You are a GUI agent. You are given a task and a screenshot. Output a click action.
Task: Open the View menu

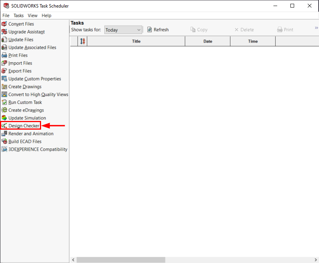32,15
